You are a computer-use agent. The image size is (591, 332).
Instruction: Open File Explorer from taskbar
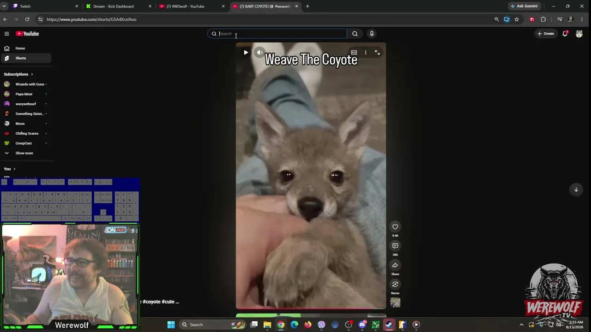click(x=267, y=325)
